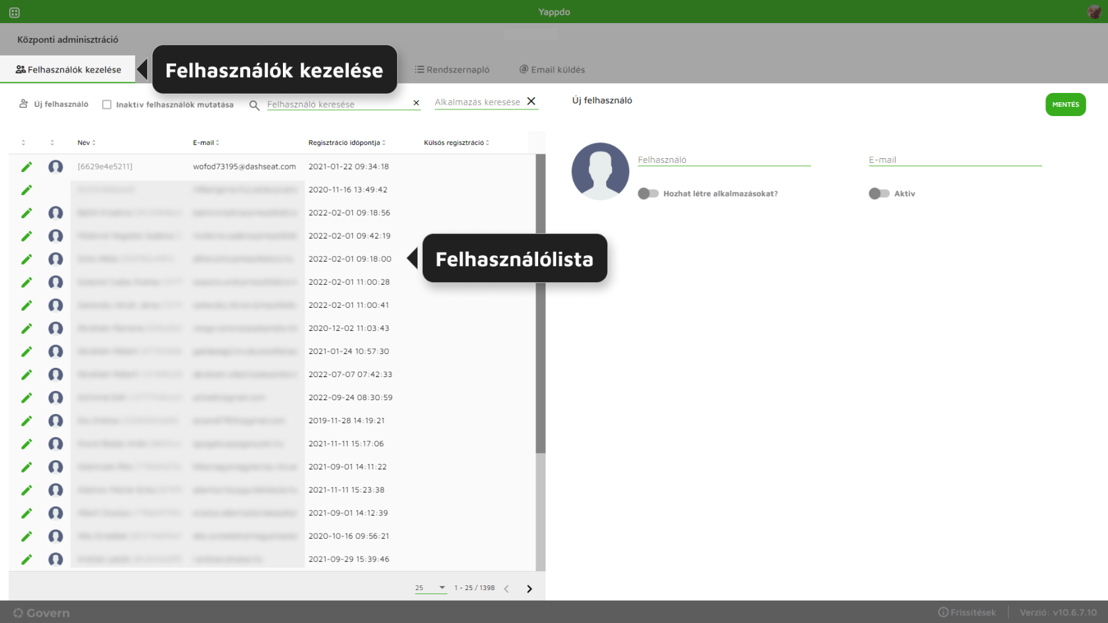
Task: Edit the user registered 2022-02-01 09:42:19
Action: (x=26, y=236)
